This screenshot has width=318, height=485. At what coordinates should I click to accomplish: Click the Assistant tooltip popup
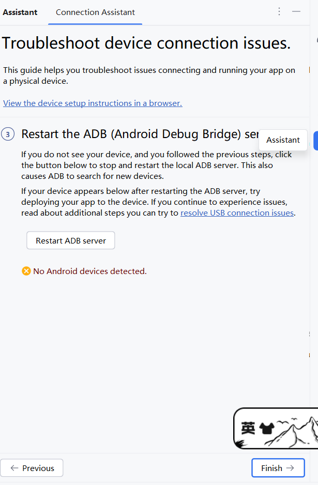point(283,140)
